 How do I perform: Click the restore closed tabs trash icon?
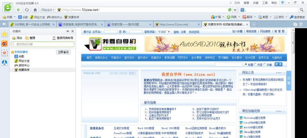tap(301, 24)
